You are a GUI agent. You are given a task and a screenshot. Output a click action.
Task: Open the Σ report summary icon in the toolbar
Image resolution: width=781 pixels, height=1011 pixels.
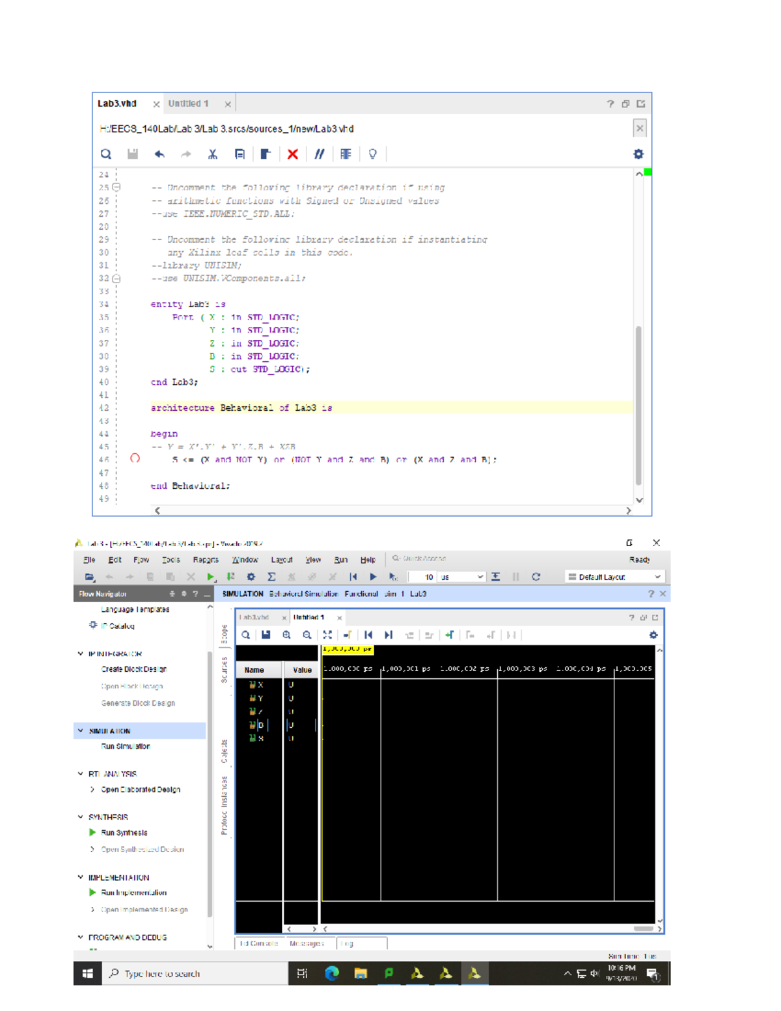272,576
